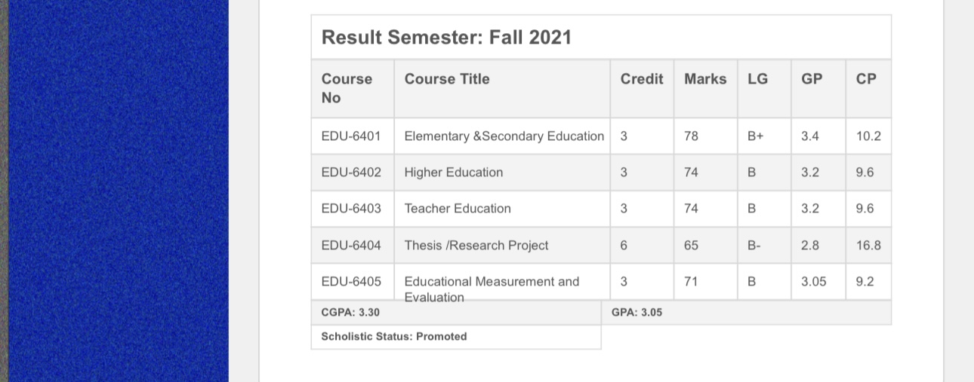The width and height of the screenshot is (974, 382).
Task: Click the Teacher Education course title
Action: tap(458, 209)
